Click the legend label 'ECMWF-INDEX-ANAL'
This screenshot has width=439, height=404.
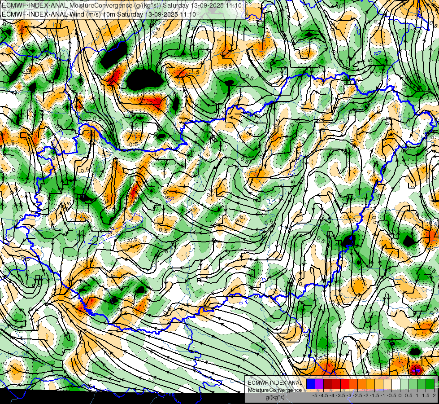[x=275, y=383]
